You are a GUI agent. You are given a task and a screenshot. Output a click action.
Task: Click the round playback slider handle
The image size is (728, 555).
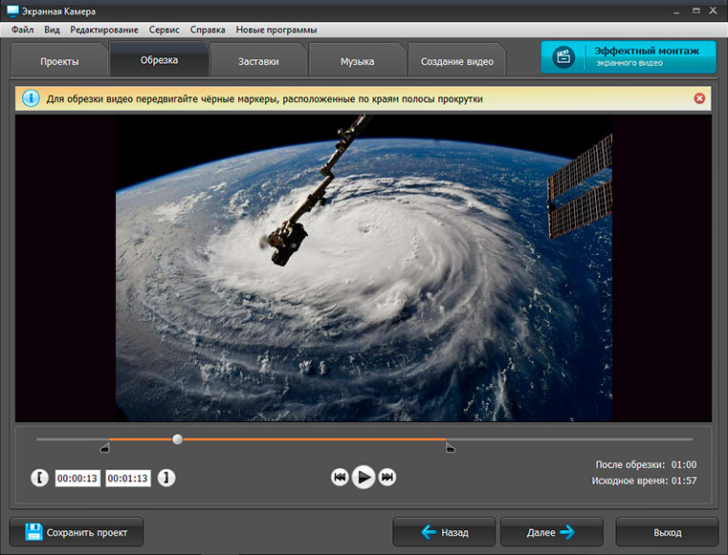pyautogui.click(x=177, y=439)
